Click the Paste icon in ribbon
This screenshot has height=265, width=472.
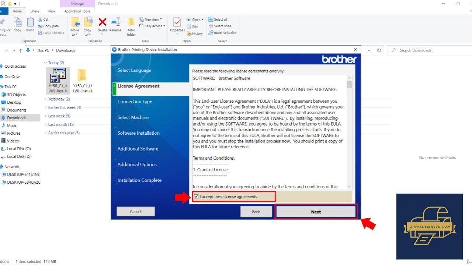tap(30, 25)
